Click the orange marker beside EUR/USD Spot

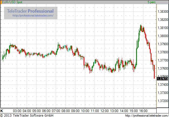pos(1,2)
